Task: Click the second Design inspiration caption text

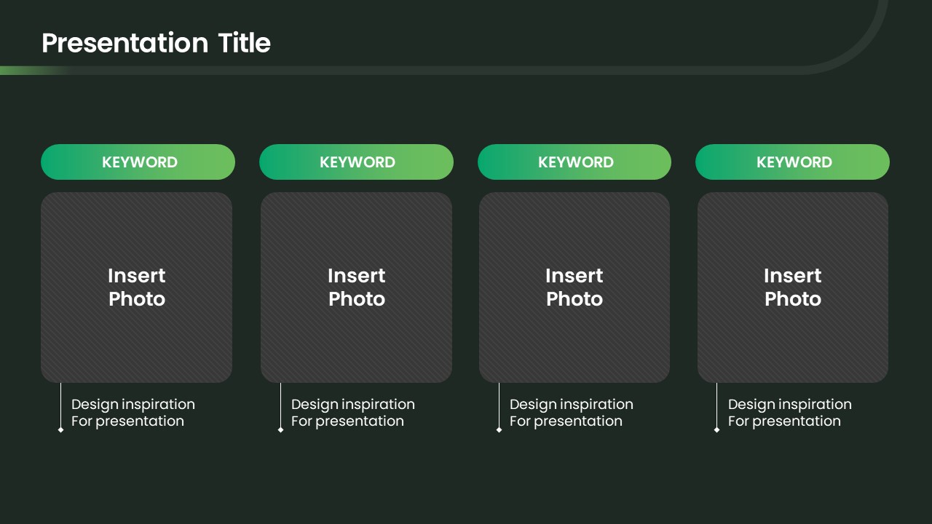Action: (352, 413)
